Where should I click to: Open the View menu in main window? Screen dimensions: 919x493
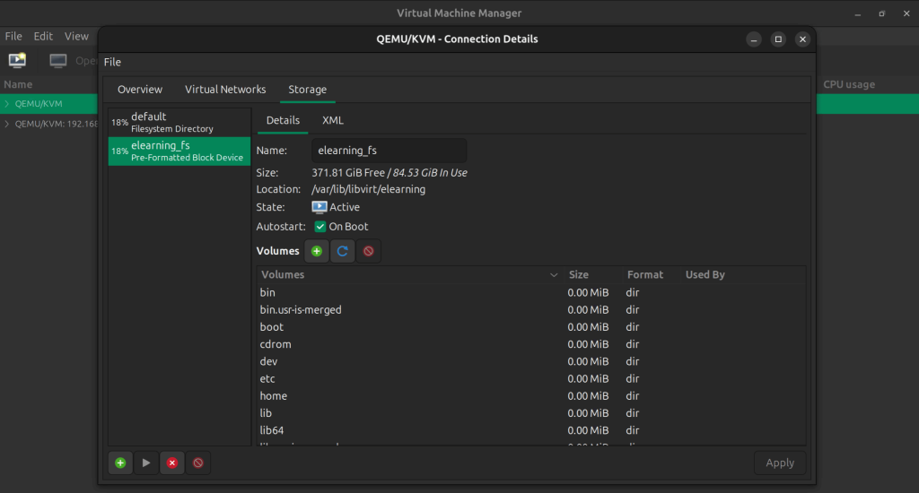tap(76, 36)
